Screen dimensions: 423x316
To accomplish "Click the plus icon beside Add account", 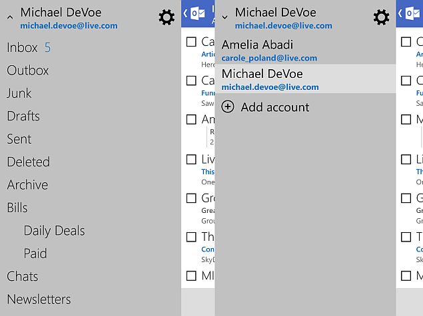I will click(x=228, y=107).
